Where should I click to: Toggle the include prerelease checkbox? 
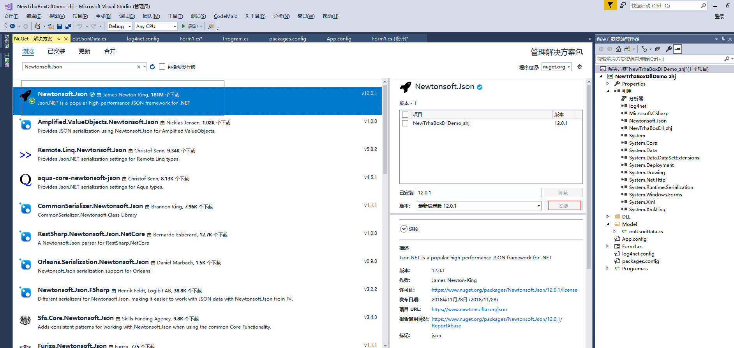(162, 66)
